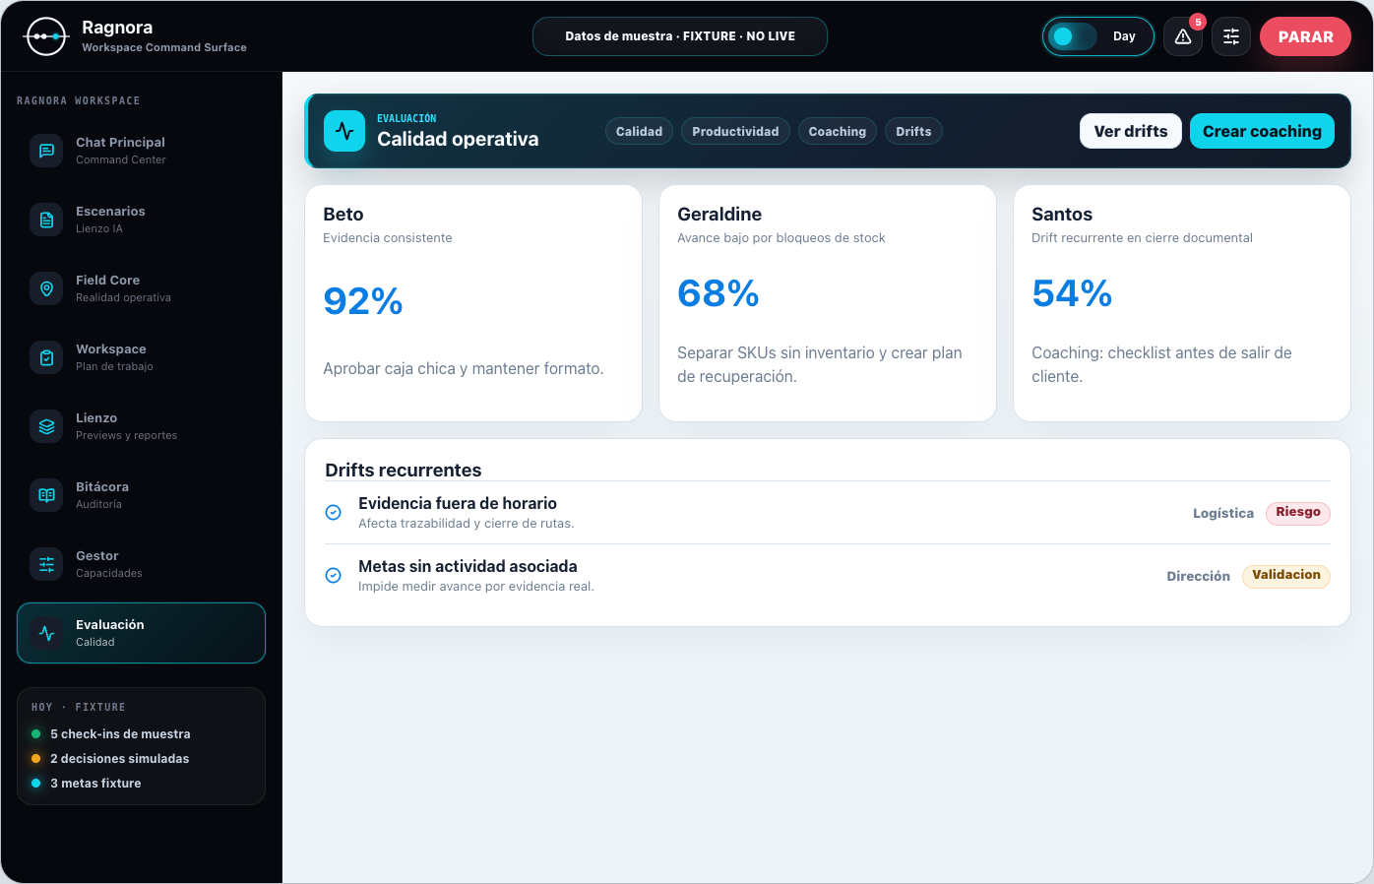The image size is (1374, 884).
Task: Click check icon beside Evidencia fuera de horario
Action: (334, 512)
